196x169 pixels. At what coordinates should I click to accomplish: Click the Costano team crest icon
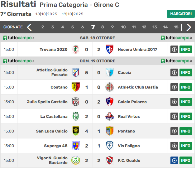pyautogui.click(x=75, y=87)
